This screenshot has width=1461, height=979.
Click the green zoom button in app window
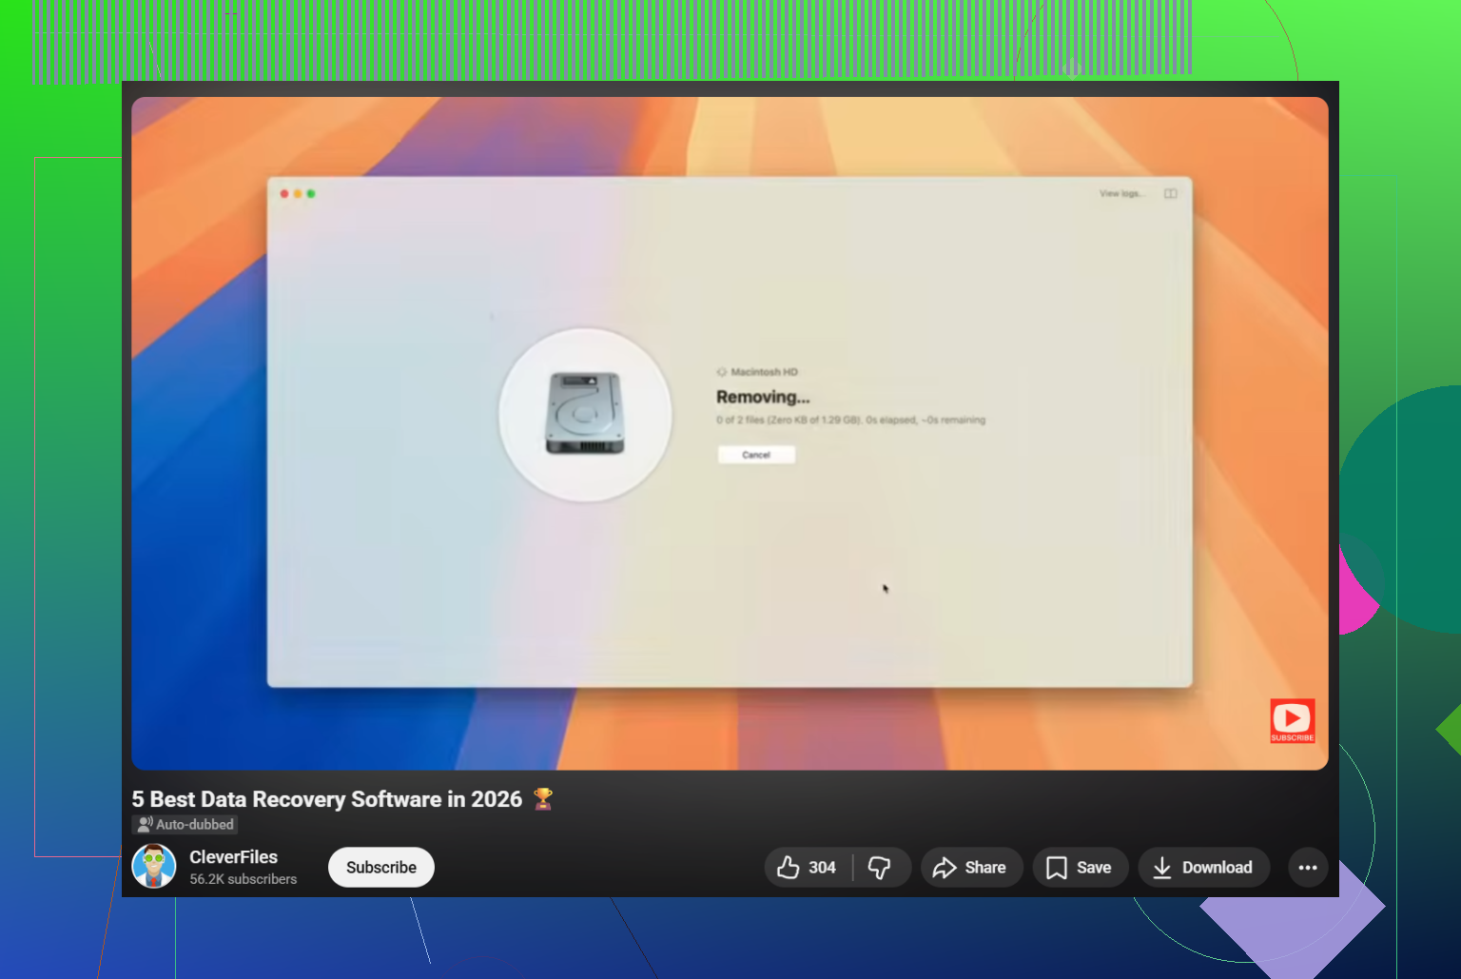click(x=311, y=194)
